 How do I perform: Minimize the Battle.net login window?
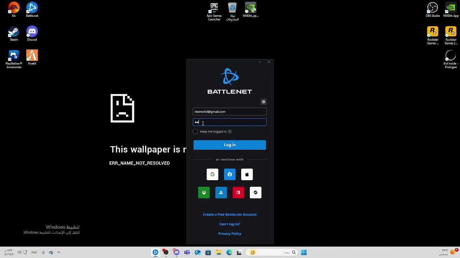pos(259,62)
